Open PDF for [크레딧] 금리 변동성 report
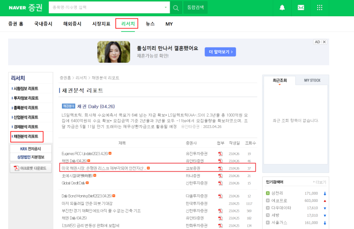The height and width of the screenshot is (229, 354). click(x=220, y=225)
